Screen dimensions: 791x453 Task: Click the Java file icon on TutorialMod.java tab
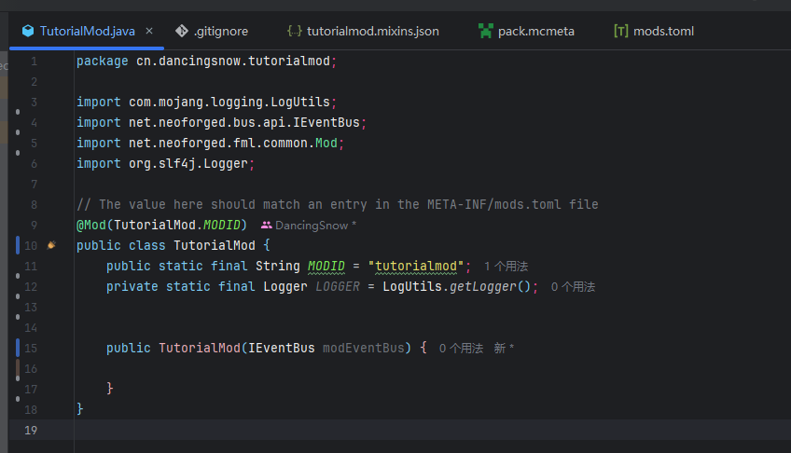tap(28, 31)
